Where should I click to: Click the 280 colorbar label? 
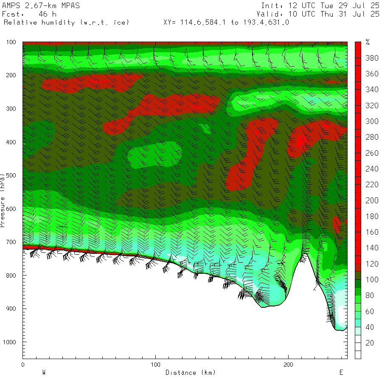[372, 137]
